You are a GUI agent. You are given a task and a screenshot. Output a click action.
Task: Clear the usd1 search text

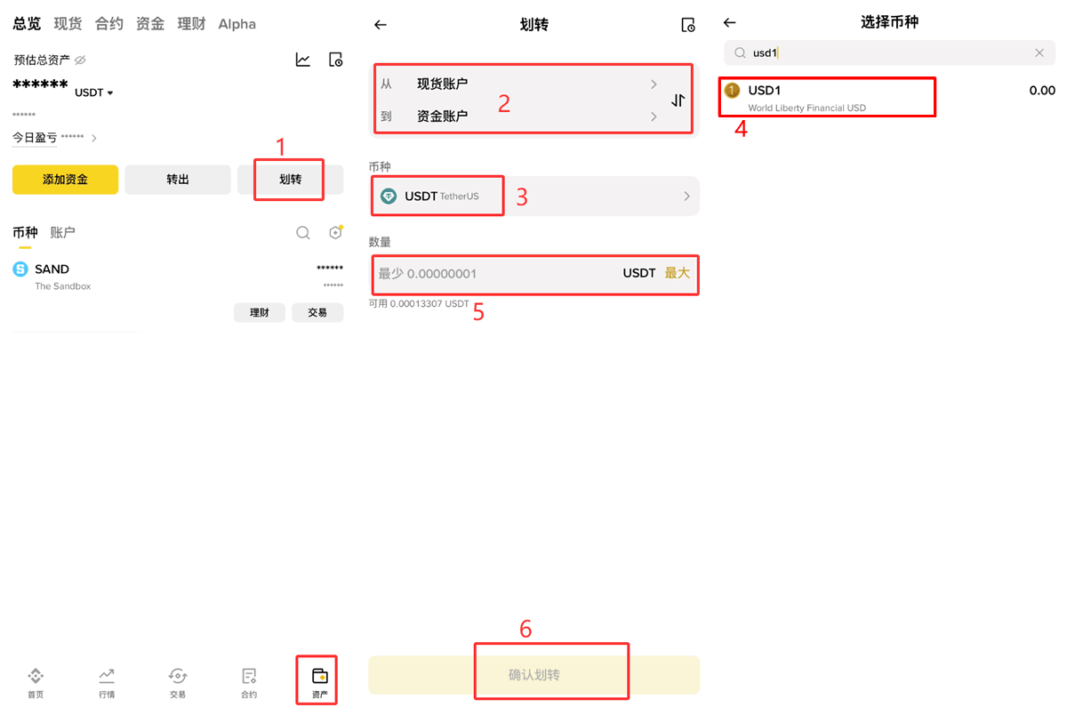click(x=1039, y=52)
